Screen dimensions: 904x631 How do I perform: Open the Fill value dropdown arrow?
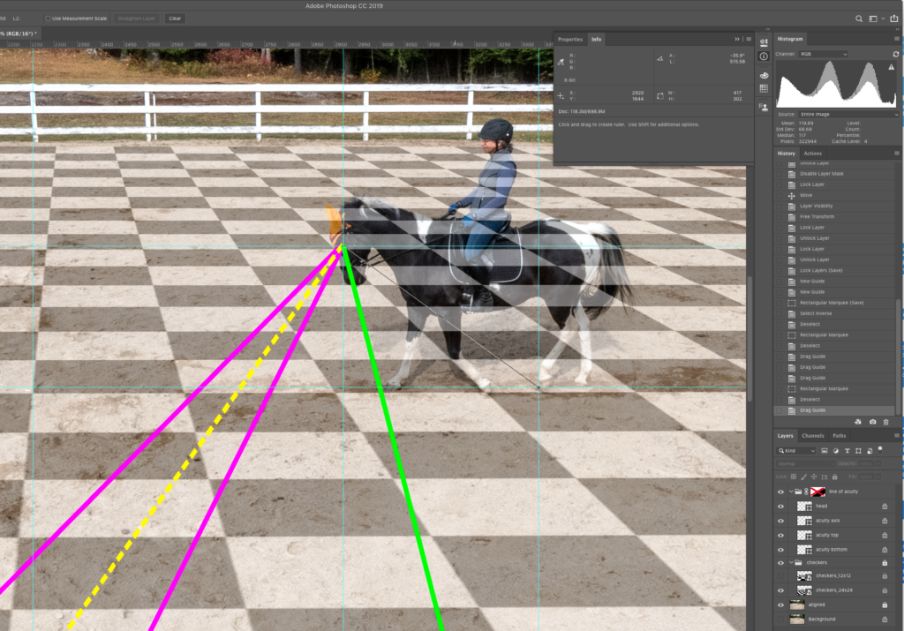pyautogui.click(x=879, y=477)
